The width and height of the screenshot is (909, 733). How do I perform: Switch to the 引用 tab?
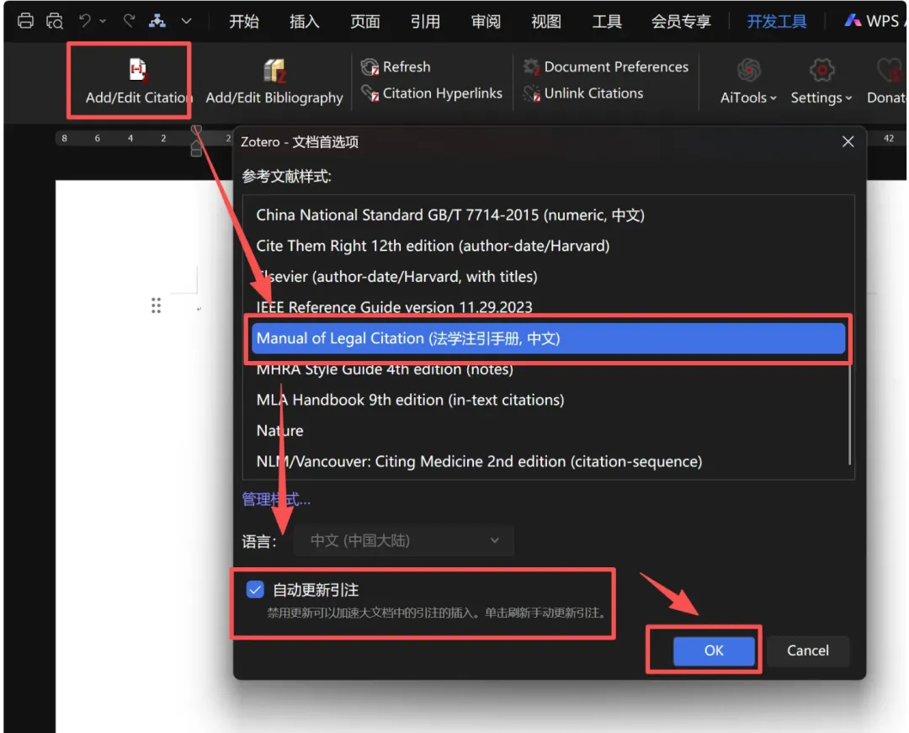click(426, 21)
